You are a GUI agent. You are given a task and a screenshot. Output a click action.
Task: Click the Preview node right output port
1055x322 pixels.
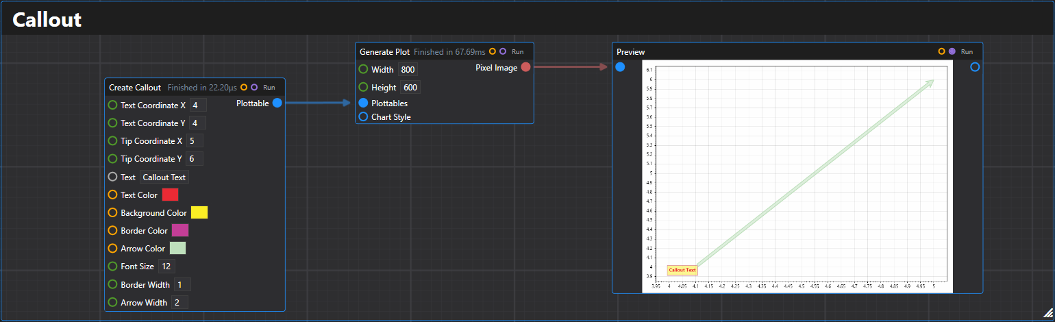(975, 67)
